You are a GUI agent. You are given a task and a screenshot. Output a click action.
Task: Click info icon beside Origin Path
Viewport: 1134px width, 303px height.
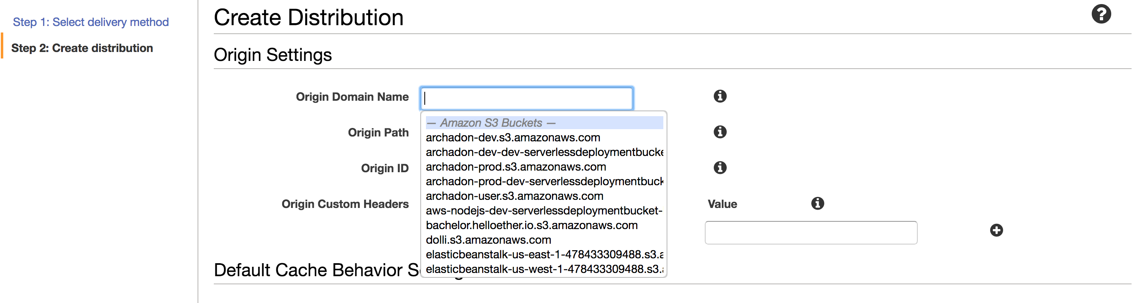(x=720, y=132)
